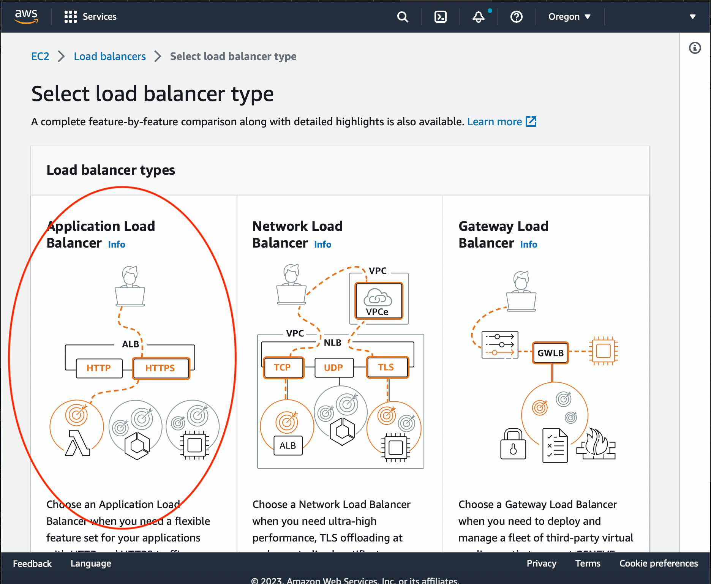The image size is (711, 584).
Task: Expand the Oregon region selector
Action: click(569, 17)
